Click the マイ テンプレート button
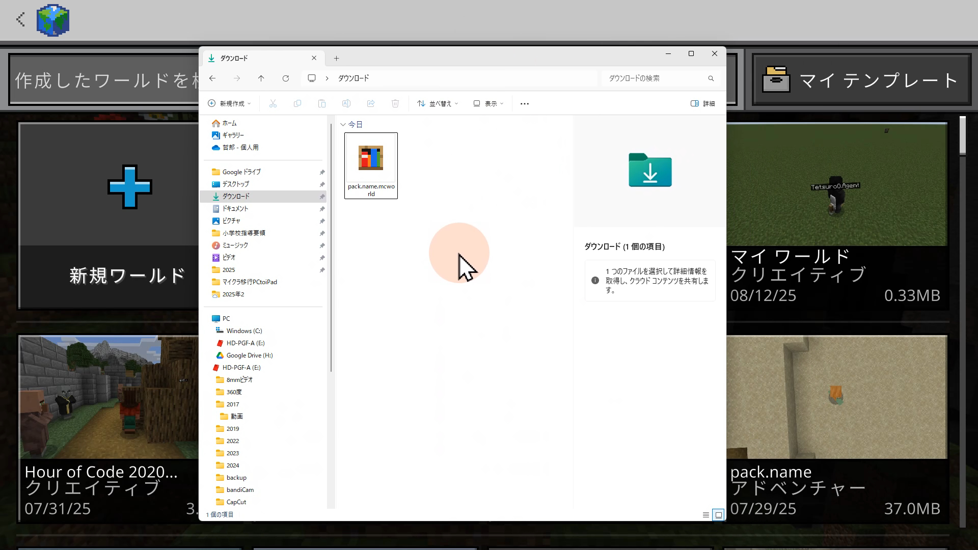 coord(861,80)
